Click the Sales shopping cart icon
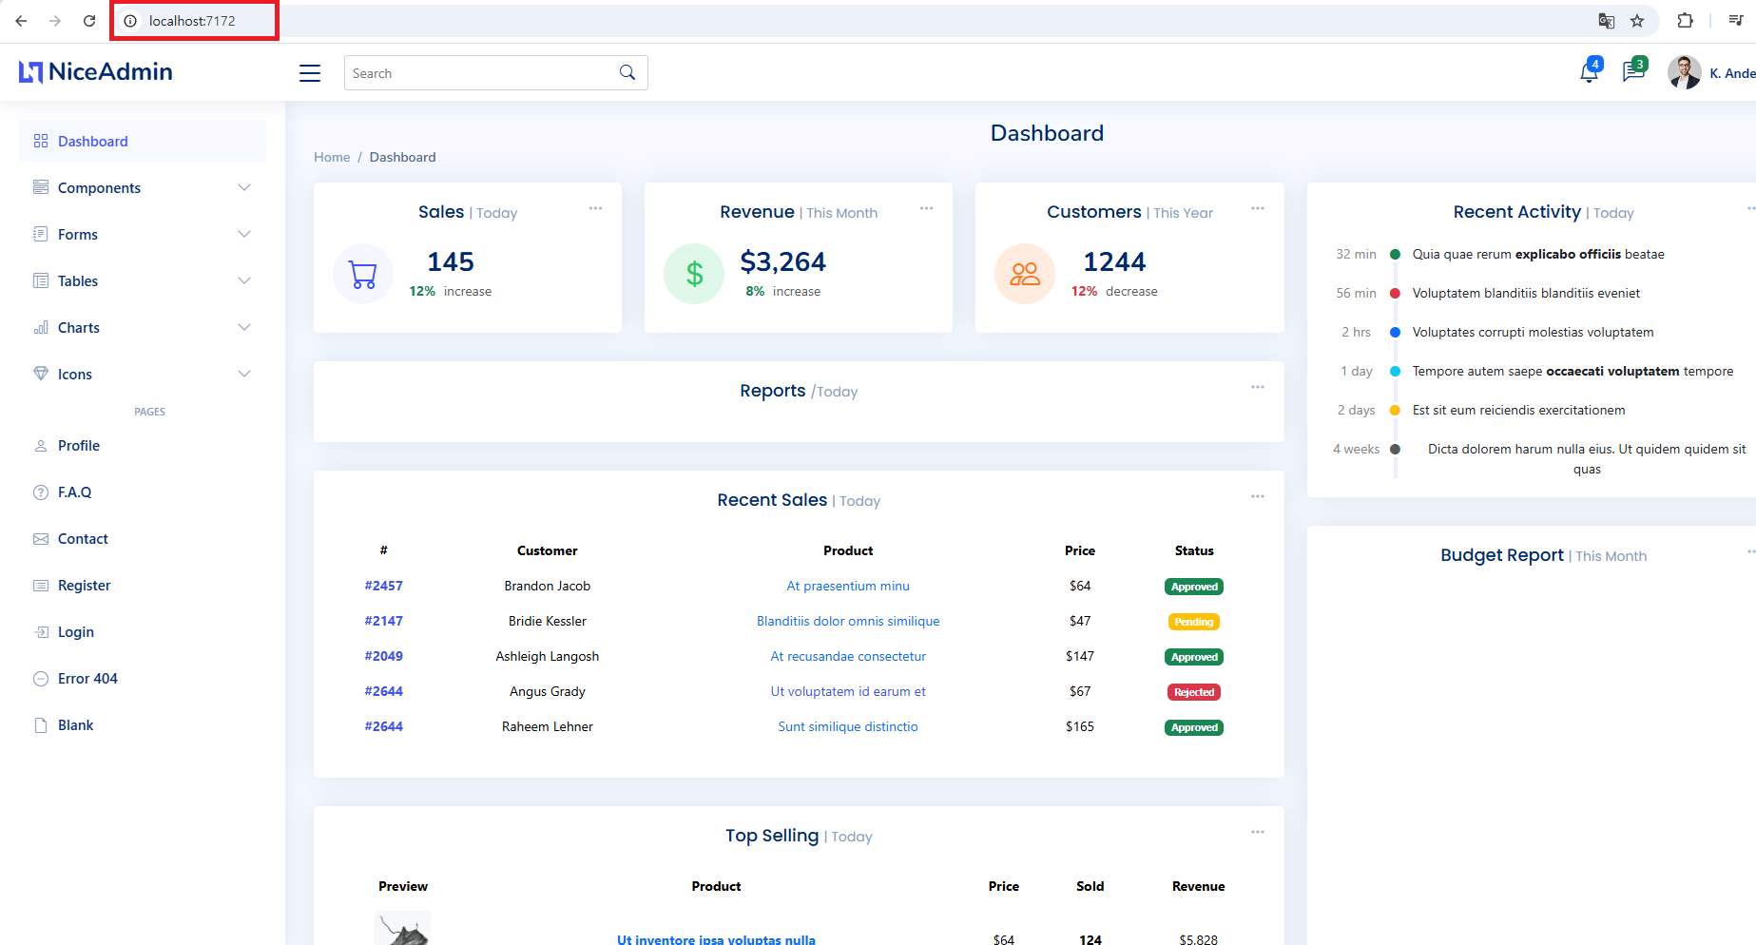The height and width of the screenshot is (945, 1756). 363,274
